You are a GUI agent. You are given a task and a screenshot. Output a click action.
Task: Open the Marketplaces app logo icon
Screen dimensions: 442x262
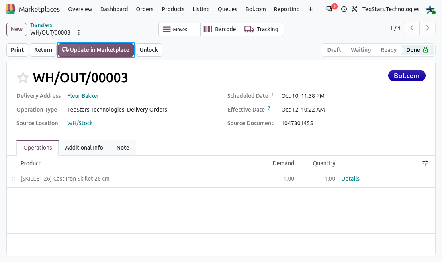tap(10, 9)
